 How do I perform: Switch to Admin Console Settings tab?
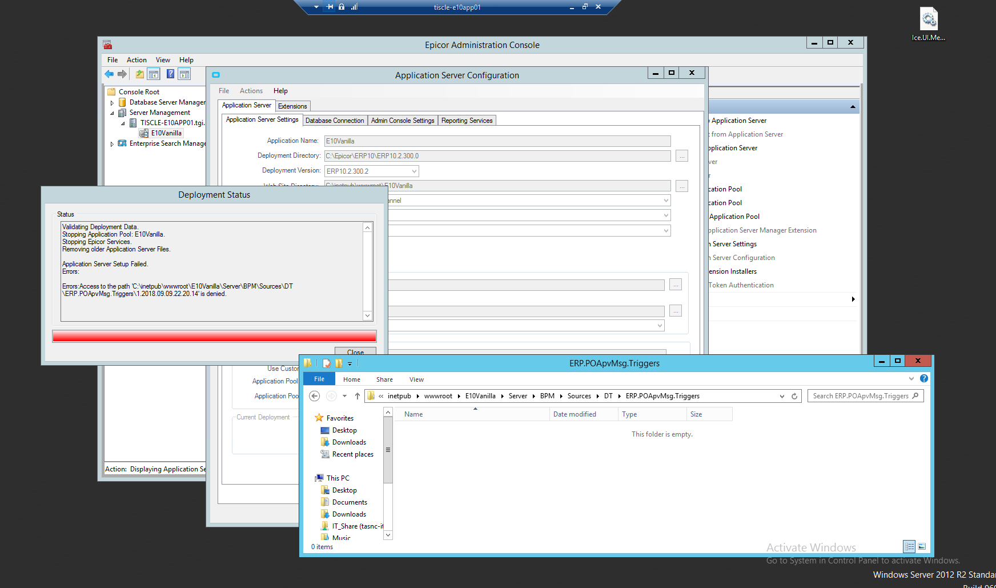tap(403, 121)
